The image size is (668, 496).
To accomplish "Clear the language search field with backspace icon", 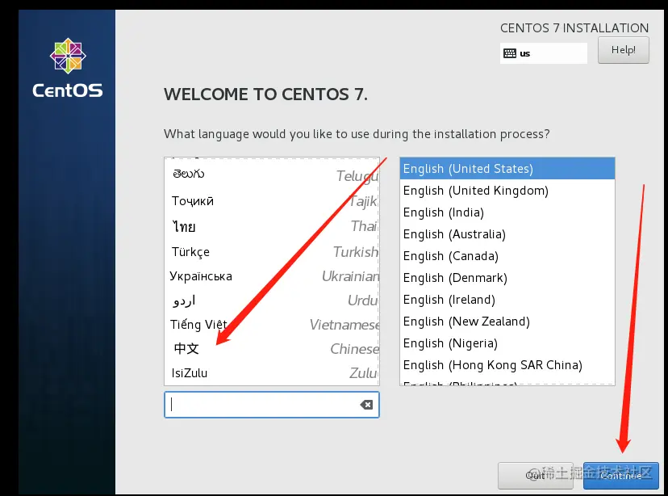I will tap(366, 405).
